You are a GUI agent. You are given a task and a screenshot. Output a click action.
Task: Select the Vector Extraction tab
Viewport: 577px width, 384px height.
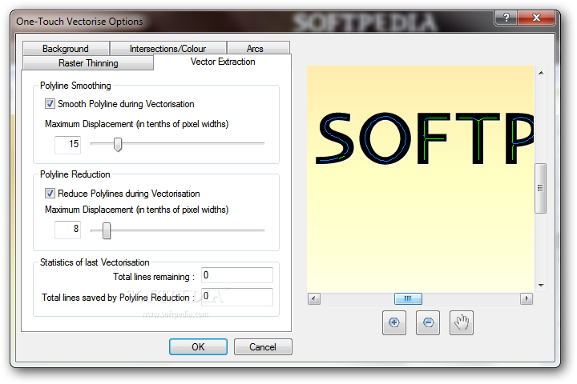pyautogui.click(x=223, y=62)
